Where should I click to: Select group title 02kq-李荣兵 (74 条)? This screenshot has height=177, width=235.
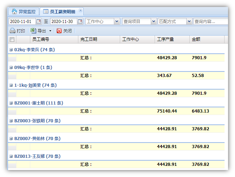[x=34, y=49]
